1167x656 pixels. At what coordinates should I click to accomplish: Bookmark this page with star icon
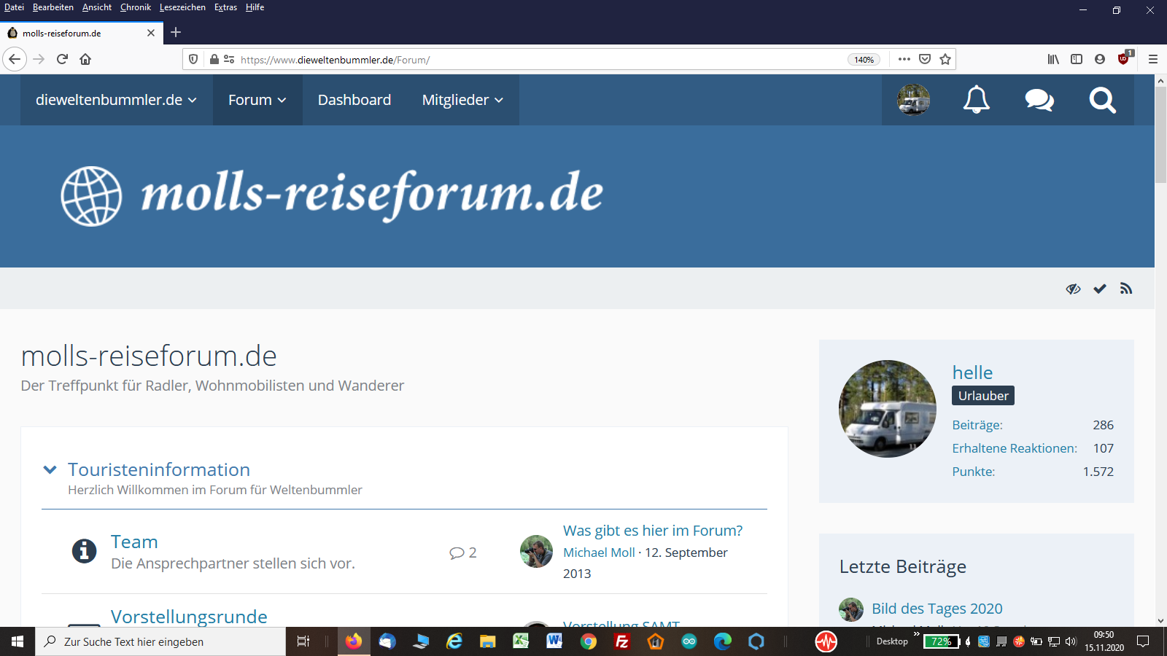click(x=945, y=59)
